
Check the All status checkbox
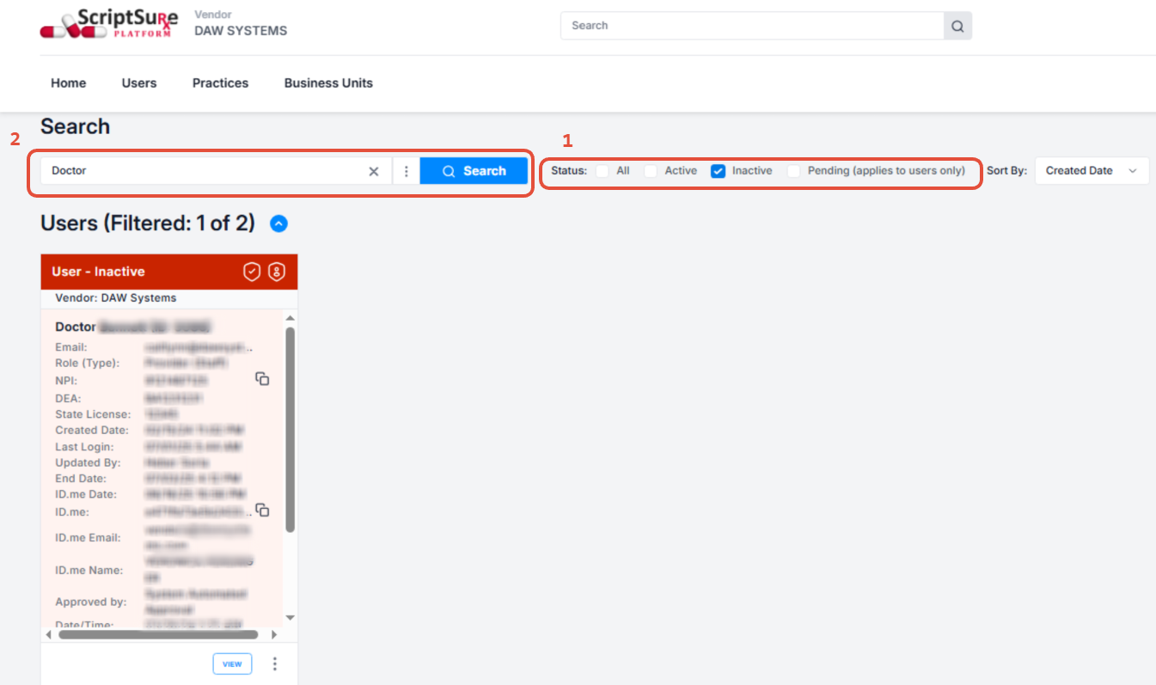602,171
